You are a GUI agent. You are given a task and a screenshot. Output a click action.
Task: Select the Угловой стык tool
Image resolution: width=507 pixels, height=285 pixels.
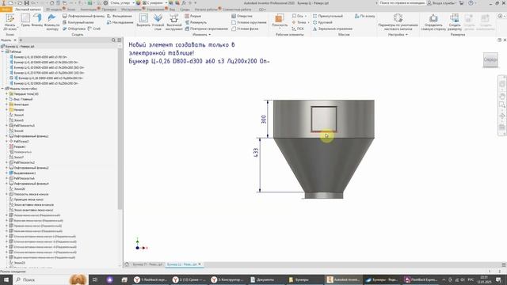[x=158, y=21]
